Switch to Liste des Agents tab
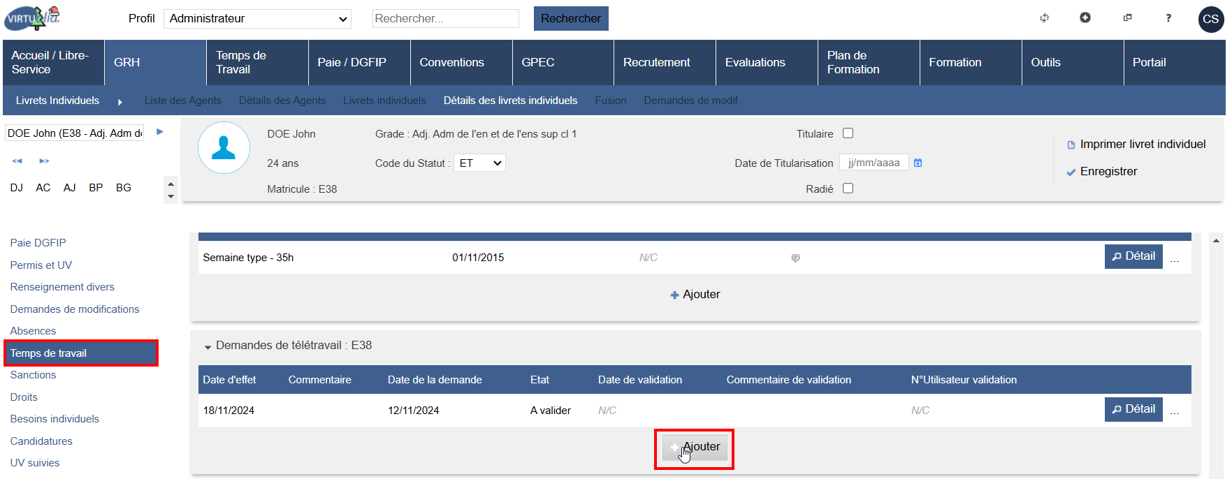 point(182,101)
